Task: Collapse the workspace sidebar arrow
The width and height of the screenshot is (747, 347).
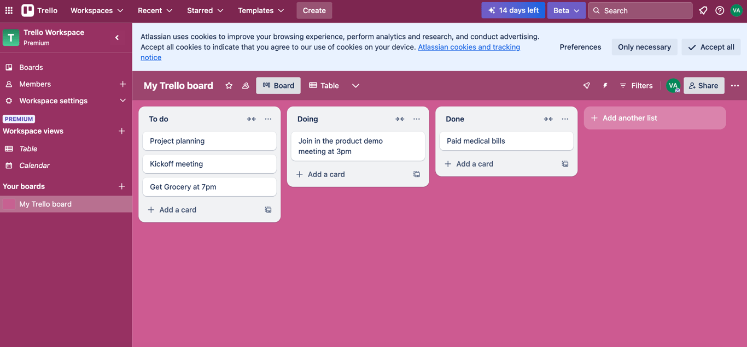Action: (117, 38)
